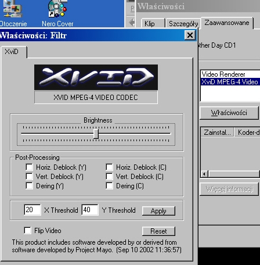This screenshot has width=260, height=265.
Task: Click the Brightness slider handle
Action: tap(96, 134)
